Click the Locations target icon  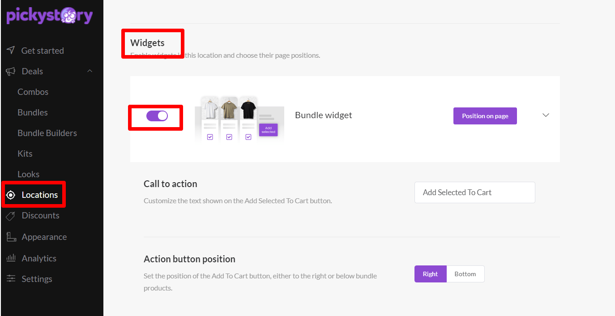point(11,195)
